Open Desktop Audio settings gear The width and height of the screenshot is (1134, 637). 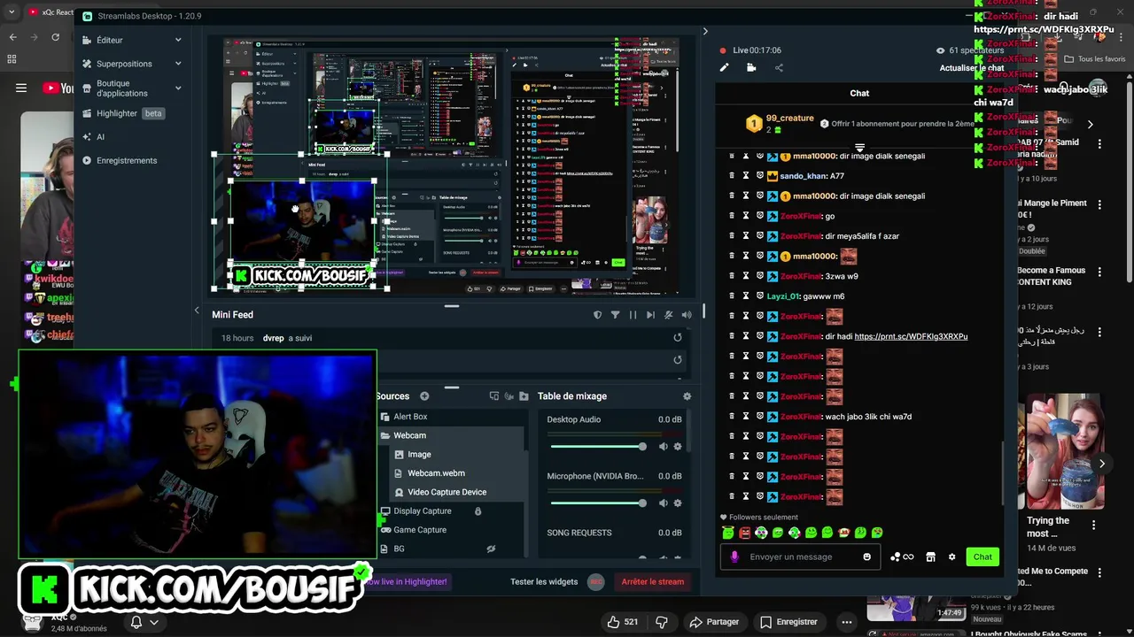point(678,447)
